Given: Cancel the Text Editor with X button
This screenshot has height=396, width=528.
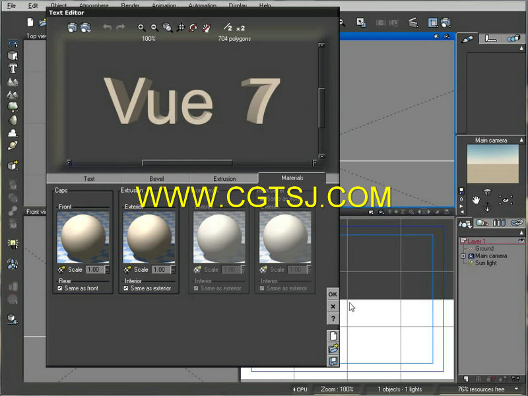Looking at the screenshot, I should [333, 306].
